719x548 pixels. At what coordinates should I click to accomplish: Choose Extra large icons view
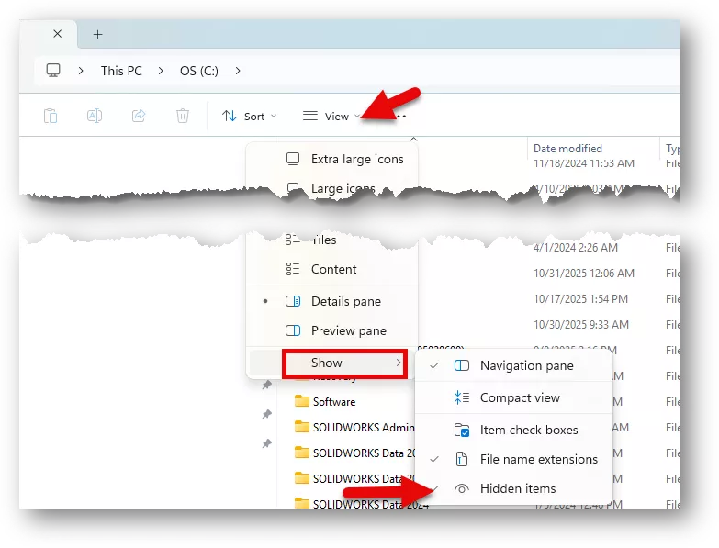pos(332,159)
